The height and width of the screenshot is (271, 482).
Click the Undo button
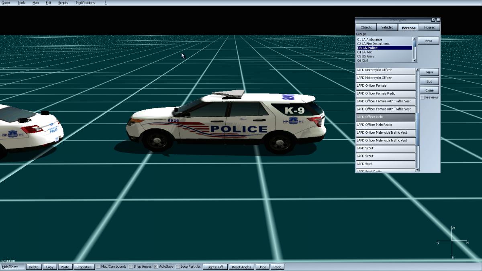point(262,267)
